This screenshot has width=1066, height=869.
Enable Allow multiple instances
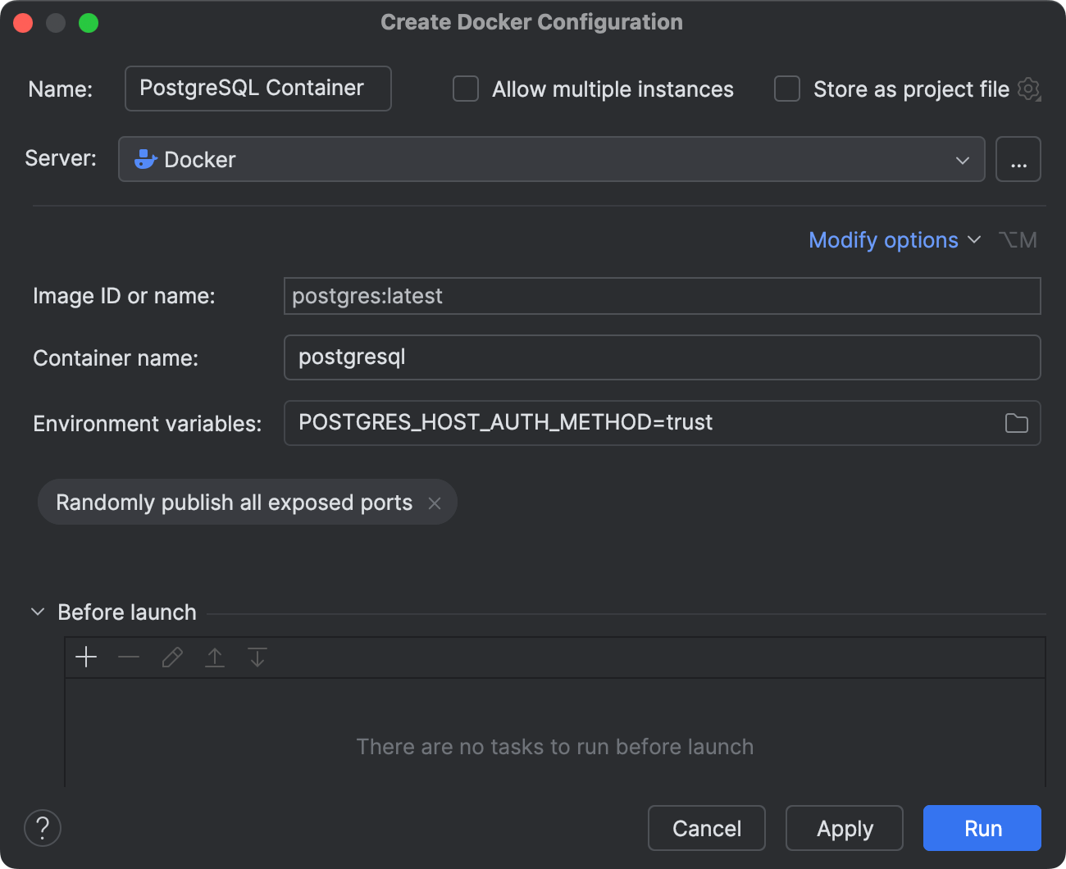(465, 89)
